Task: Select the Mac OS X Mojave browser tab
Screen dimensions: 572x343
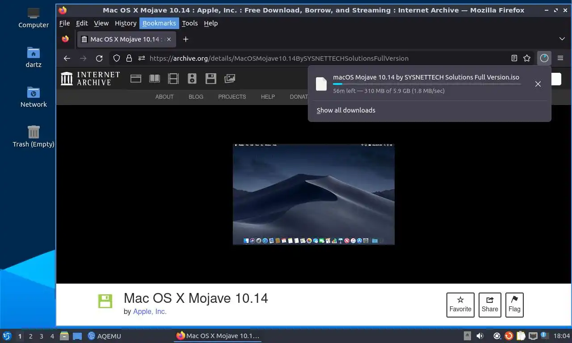Action: (x=126, y=39)
